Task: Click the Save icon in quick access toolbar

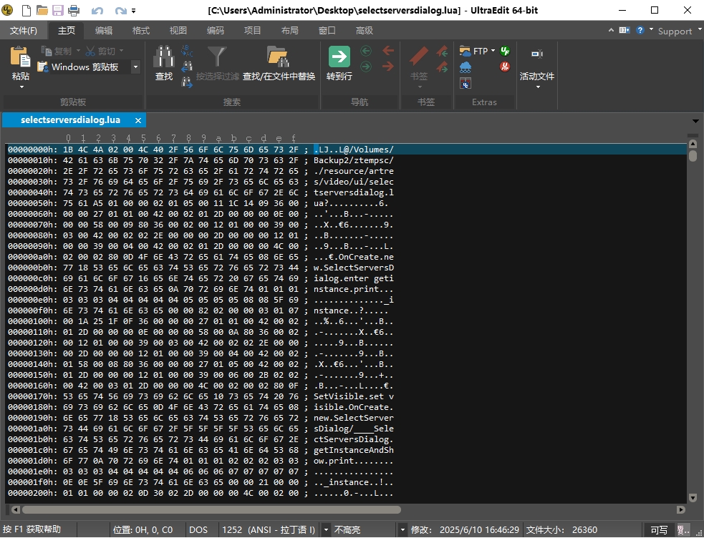Action: click(57, 11)
